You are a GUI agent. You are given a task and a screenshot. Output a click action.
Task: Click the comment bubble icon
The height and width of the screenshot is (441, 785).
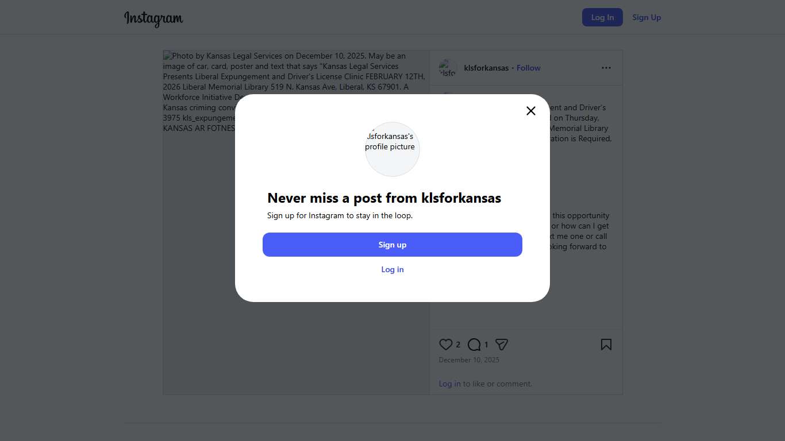point(474,345)
